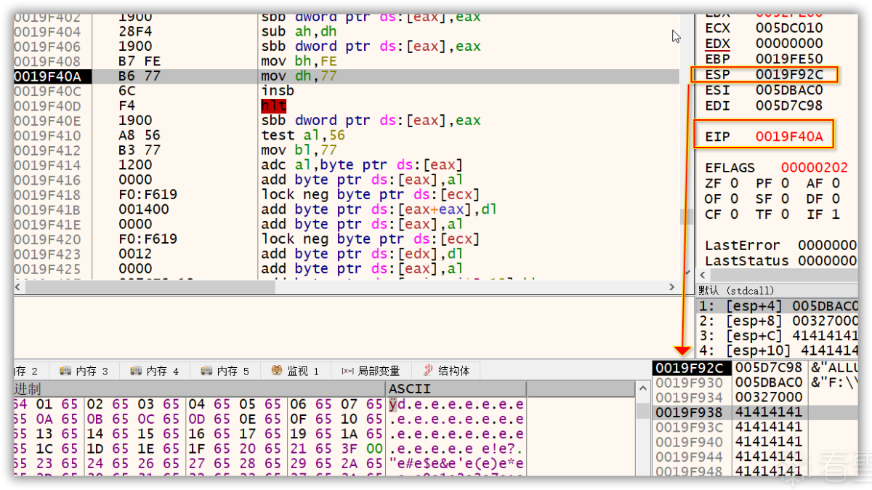872x490 pixels.
Task: Select the 'adc al,byte ptr ds:[eax]' instruction
Action: point(362,164)
